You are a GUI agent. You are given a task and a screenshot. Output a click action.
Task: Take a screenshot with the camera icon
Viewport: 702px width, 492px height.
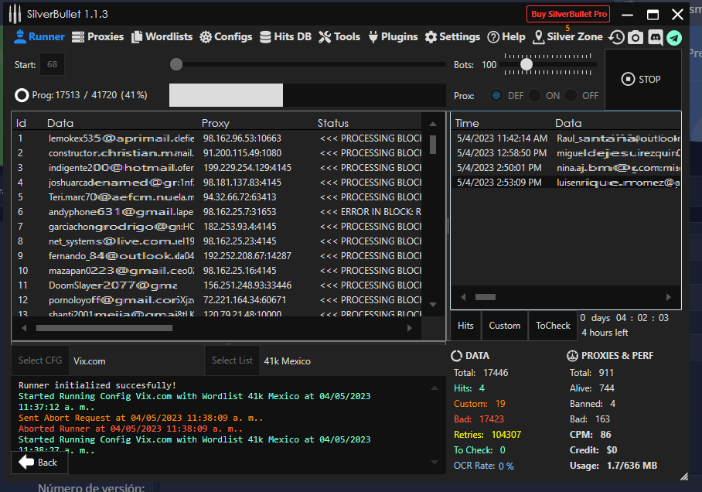point(636,37)
